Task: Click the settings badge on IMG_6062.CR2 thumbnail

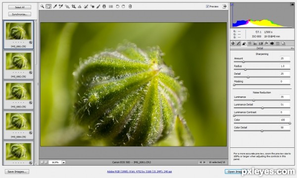Action: click(31, 73)
